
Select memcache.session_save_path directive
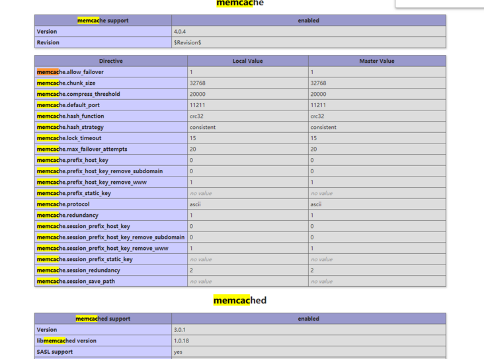(75, 281)
